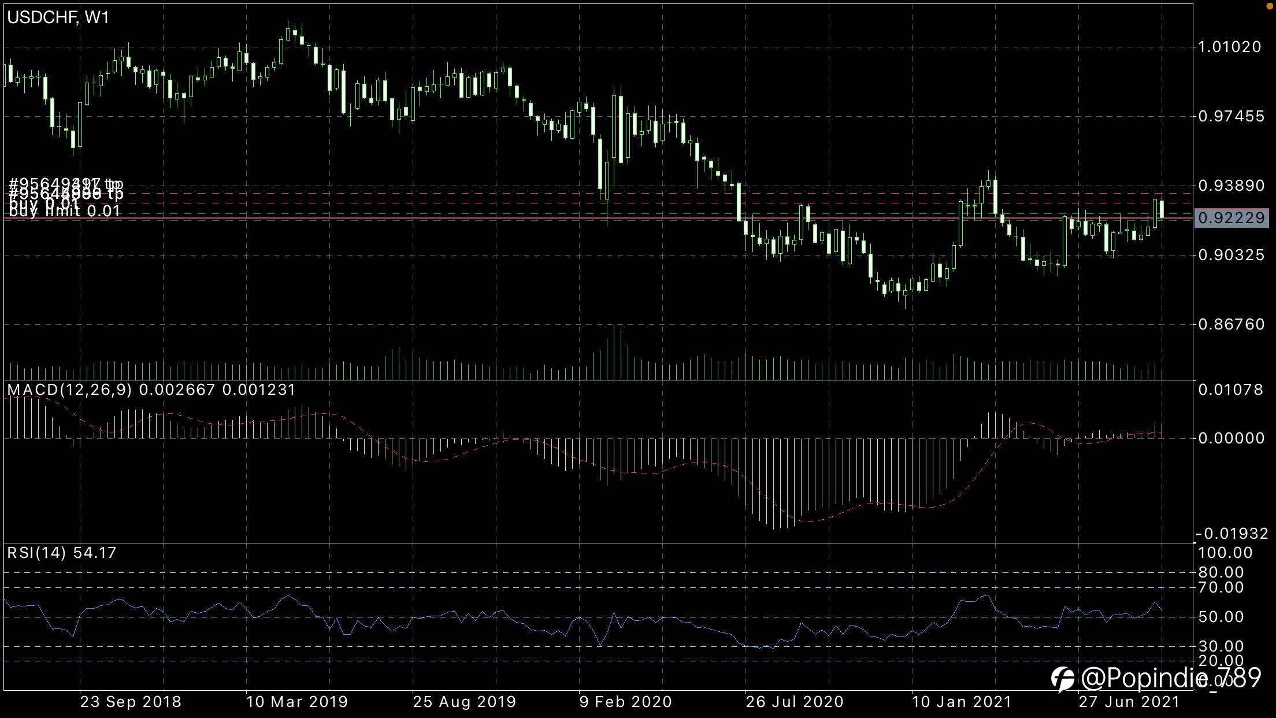1276x718 pixels.
Task: Click the RSI(14) 54.17 indicator label
Action: coord(62,553)
